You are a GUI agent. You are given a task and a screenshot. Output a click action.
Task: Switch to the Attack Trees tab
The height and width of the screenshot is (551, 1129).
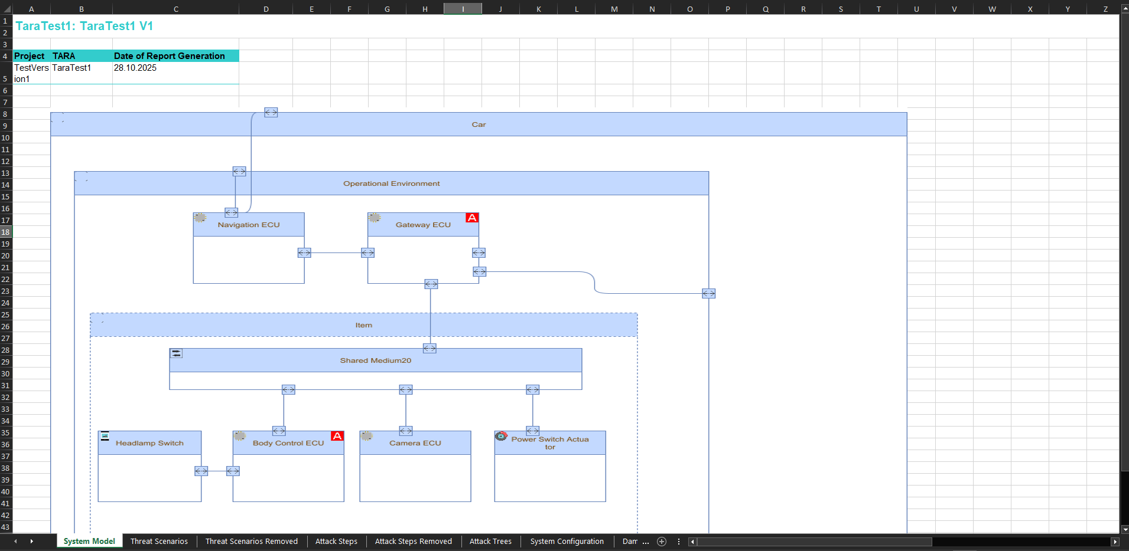(x=490, y=542)
